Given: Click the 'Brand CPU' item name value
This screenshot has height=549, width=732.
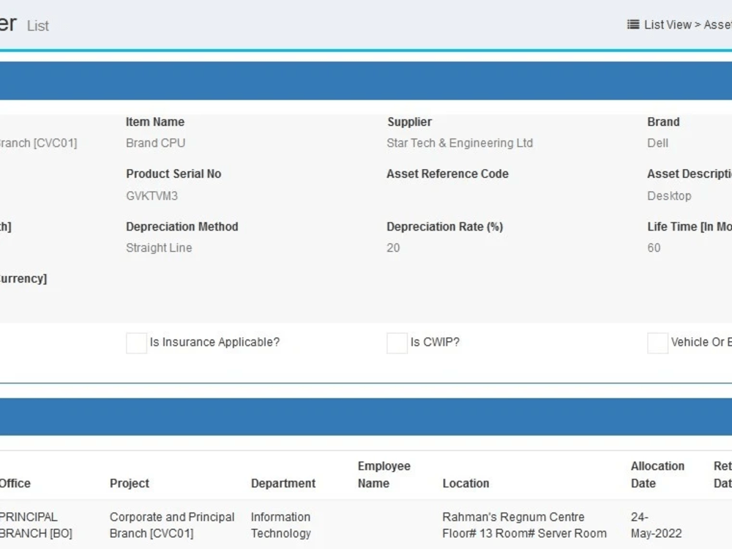Looking at the screenshot, I should pyautogui.click(x=155, y=143).
